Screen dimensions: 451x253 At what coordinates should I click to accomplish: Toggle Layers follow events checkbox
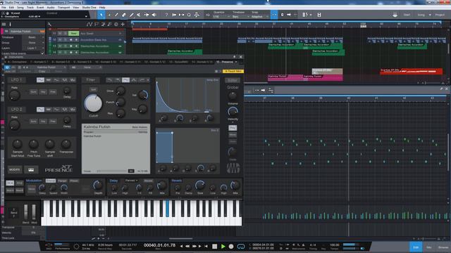[42, 53]
